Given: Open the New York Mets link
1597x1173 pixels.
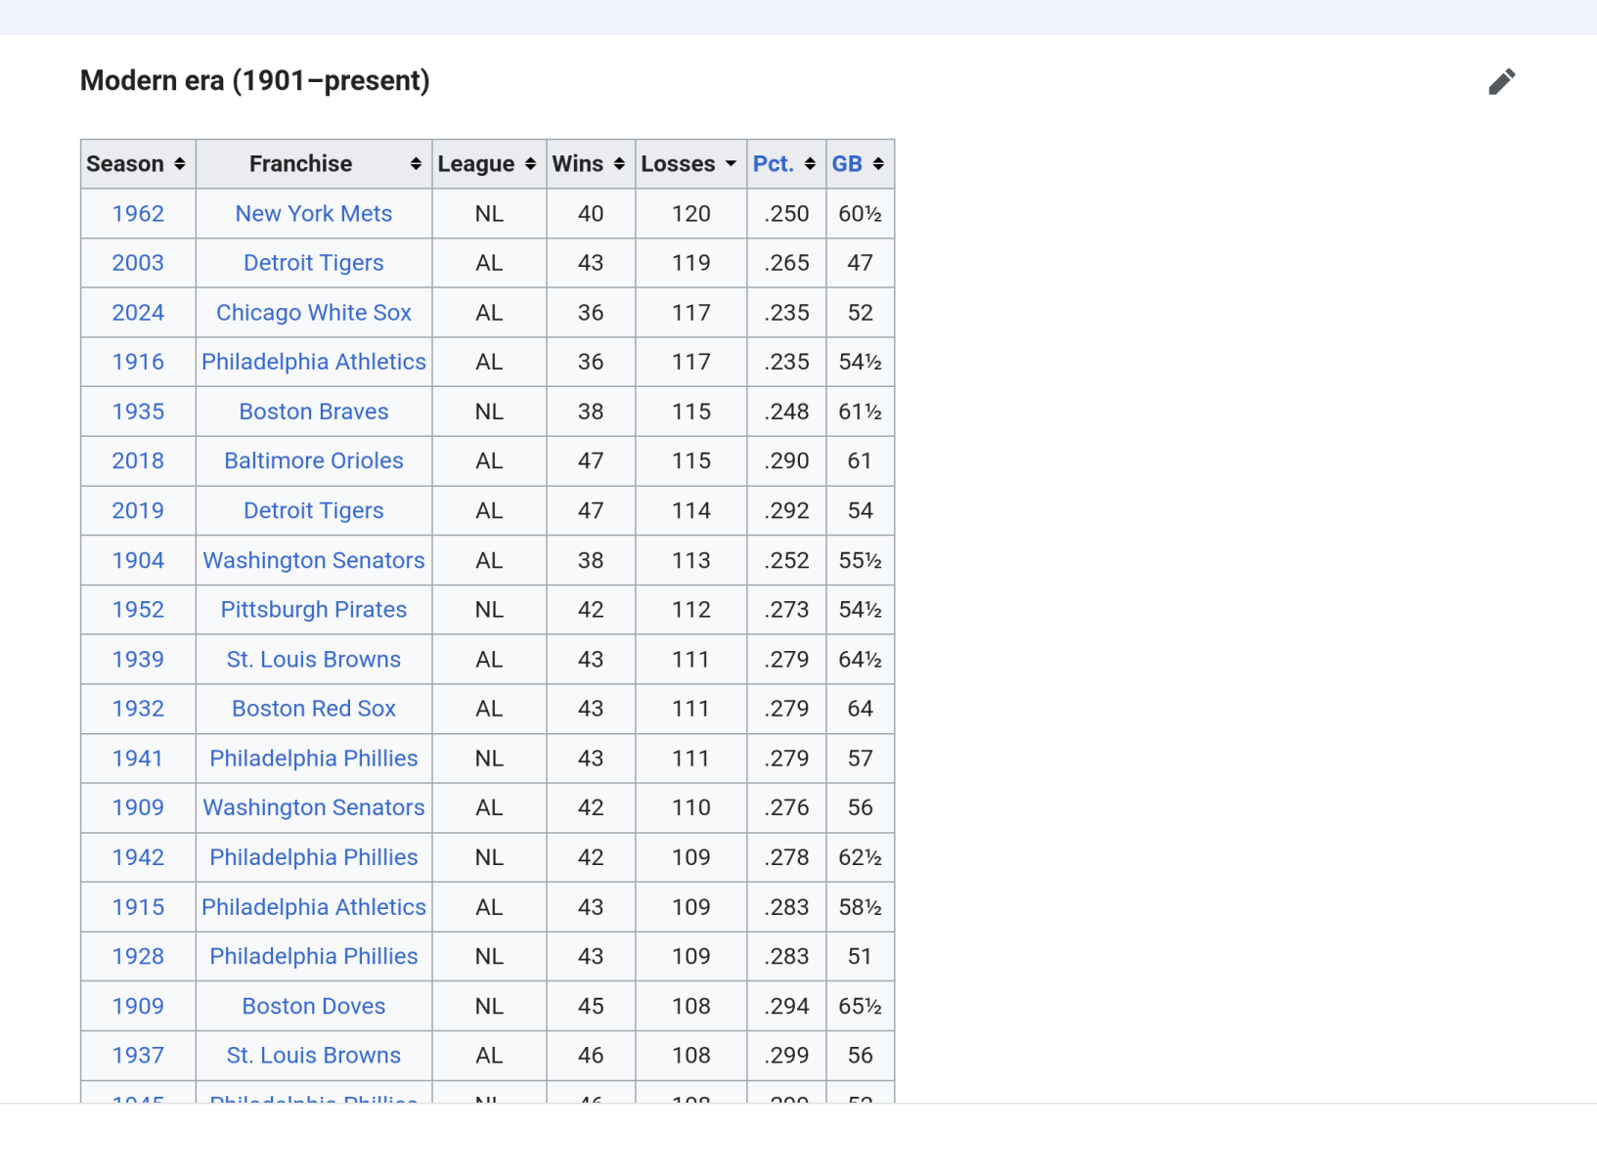Looking at the screenshot, I should [313, 214].
